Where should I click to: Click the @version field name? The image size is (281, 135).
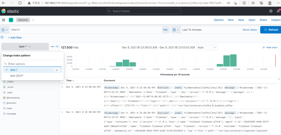tap(11, 103)
